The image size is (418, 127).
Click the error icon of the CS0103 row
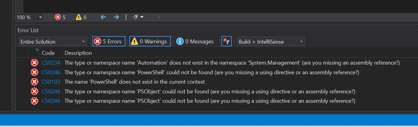click(x=35, y=82)
